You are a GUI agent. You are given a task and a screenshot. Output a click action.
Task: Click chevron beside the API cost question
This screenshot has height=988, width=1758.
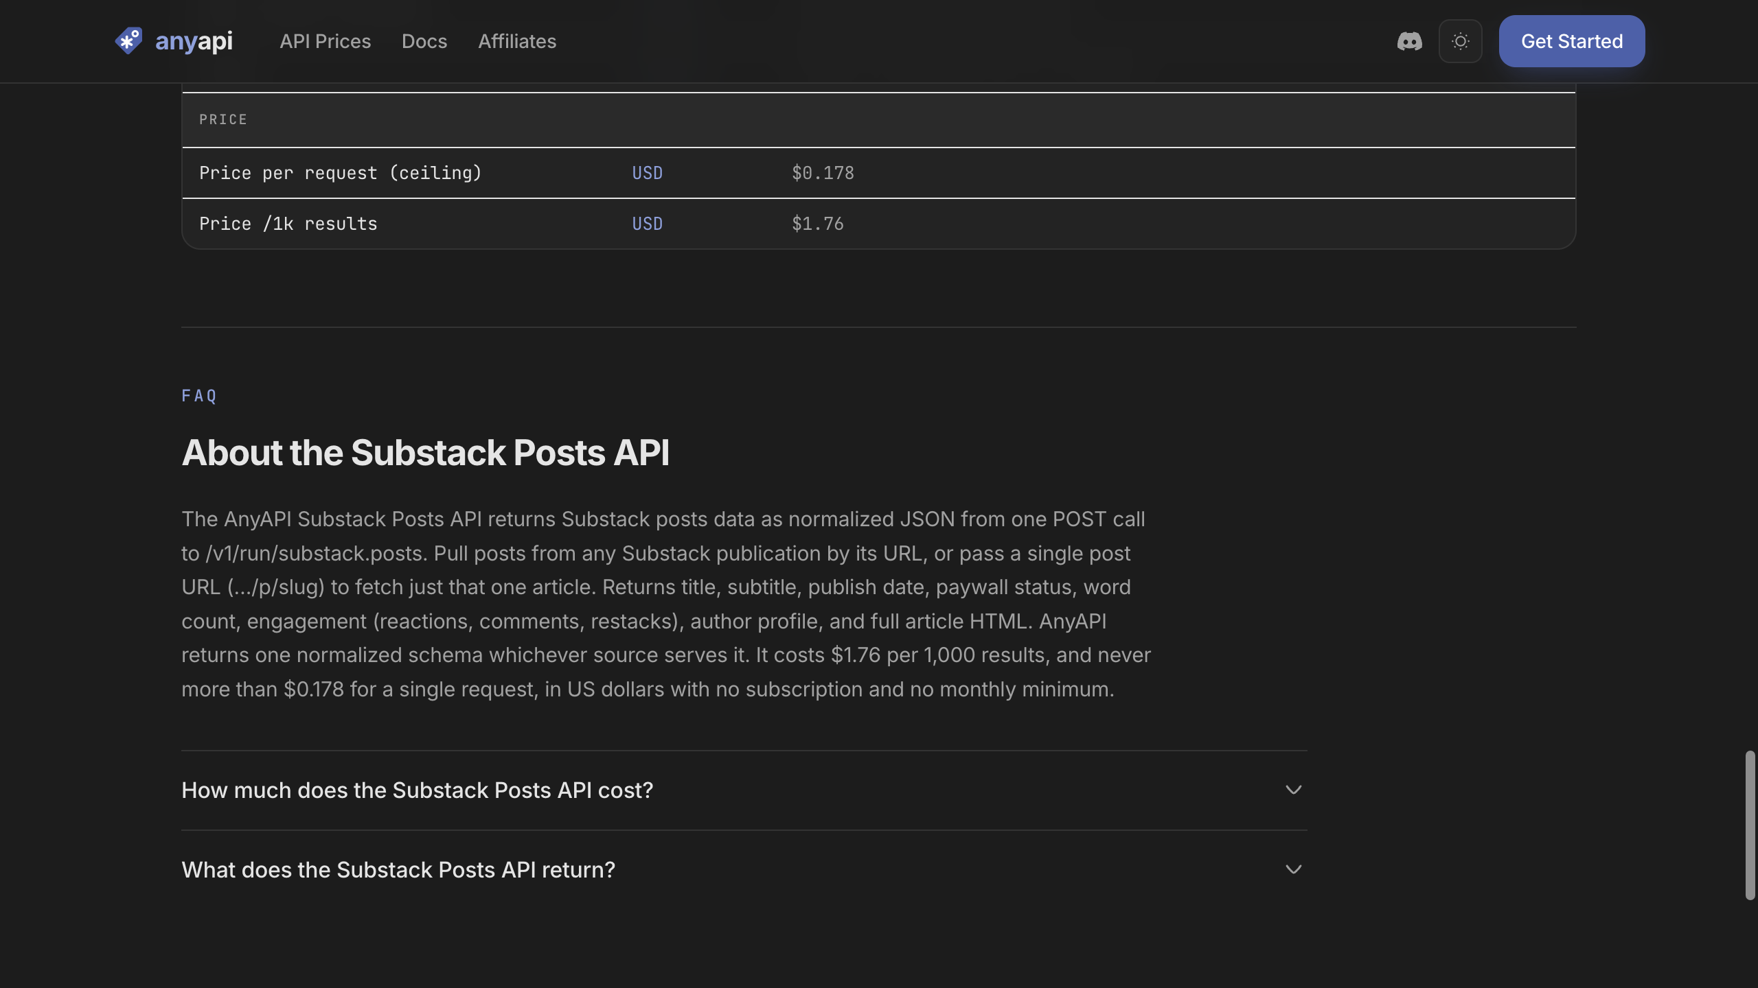pos(1293,790)
